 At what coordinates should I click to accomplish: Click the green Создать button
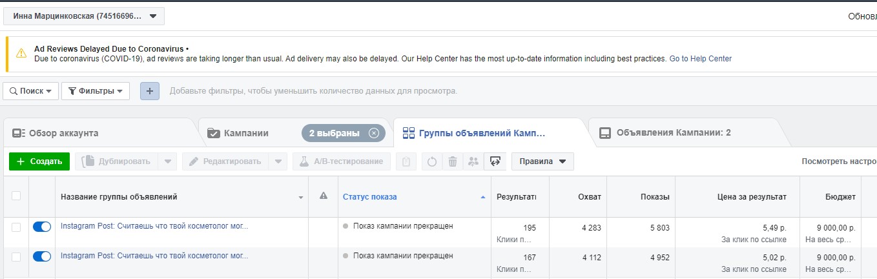click(39, 161)
